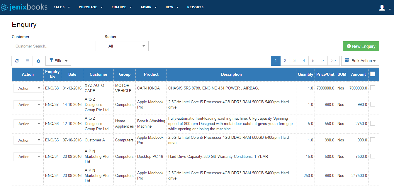This screenshot has height=186, width=394.
Task: Open the settings gear icon
Action: (38, 61)
